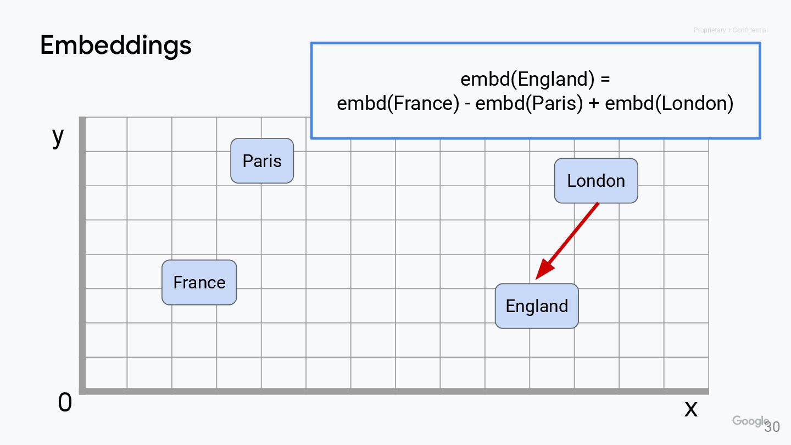Click "embd(Paris)" term in the formula
This screenshot has height=445, width=791.
click(x=528, y=103)
